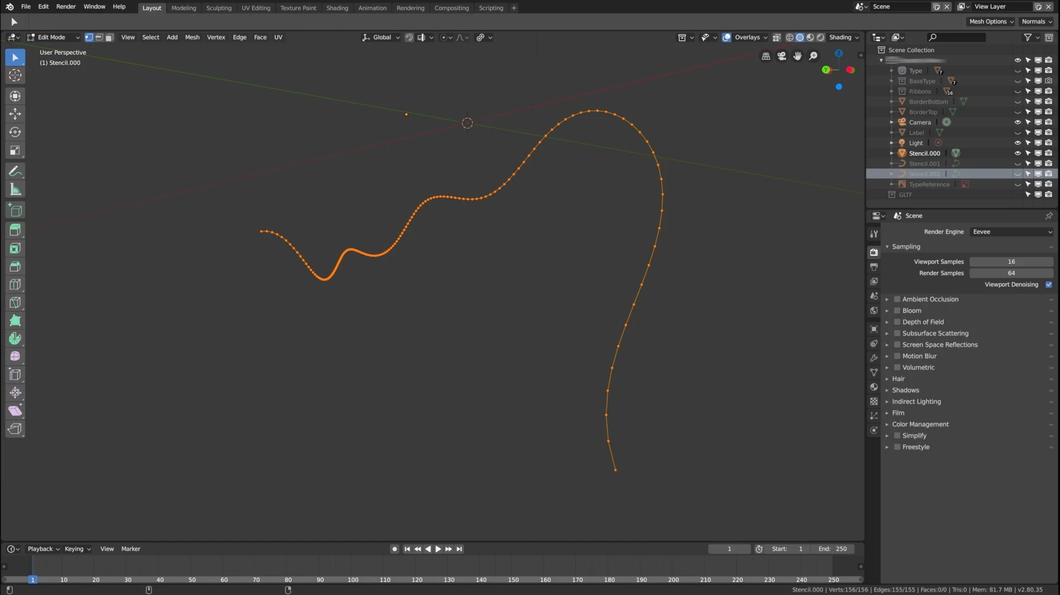Image resolution: width=1060 pixels, height=595 pixels.
Task: Select the Rotate tool
Action: click(15, 132)
